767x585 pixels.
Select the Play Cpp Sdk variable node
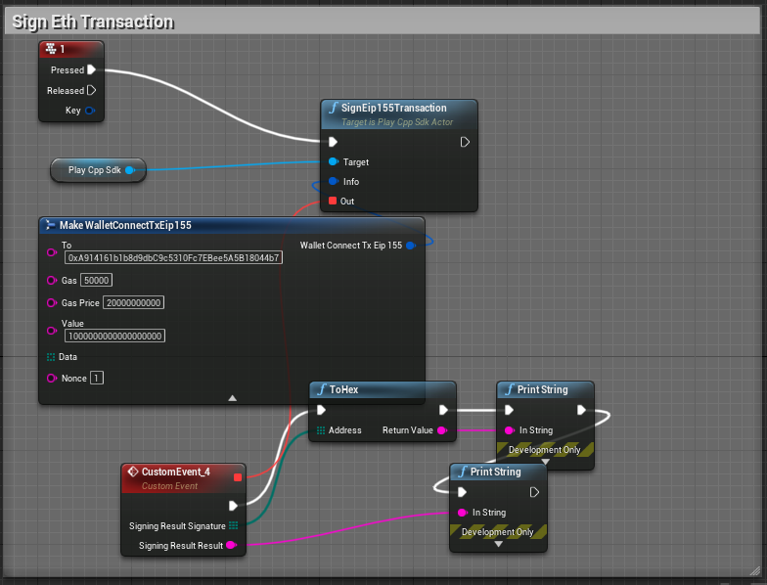93,170
